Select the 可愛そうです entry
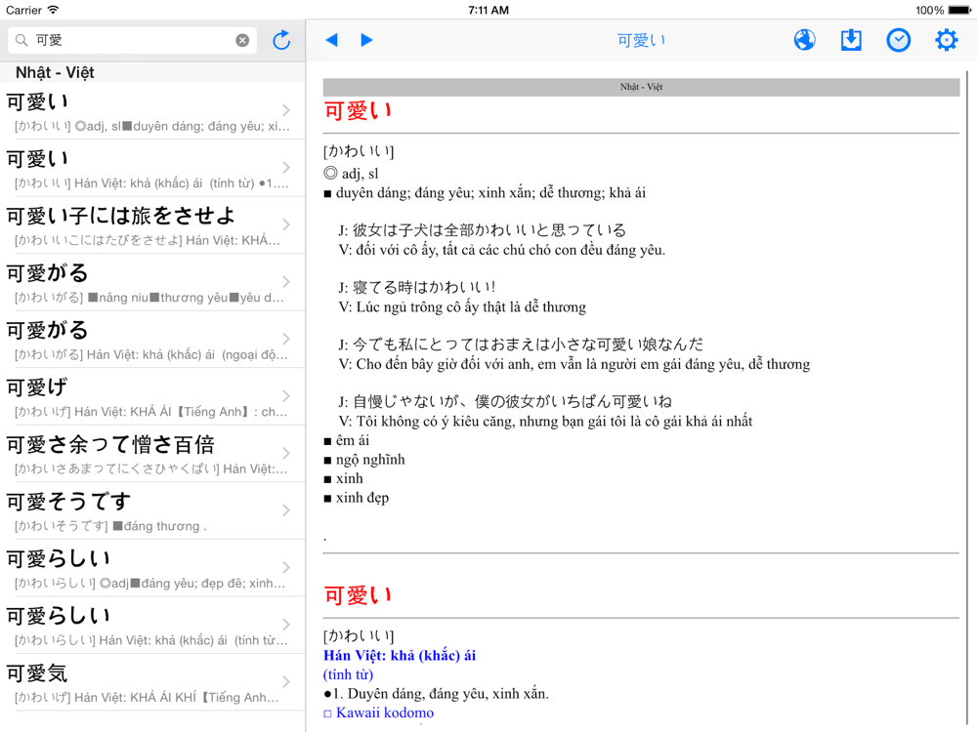 [152, 511]
